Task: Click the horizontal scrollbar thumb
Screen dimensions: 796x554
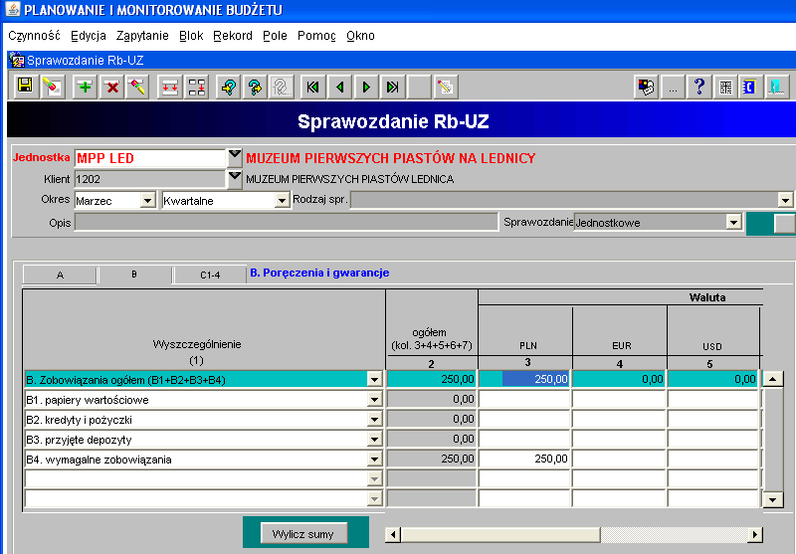Action: [500, 534]
